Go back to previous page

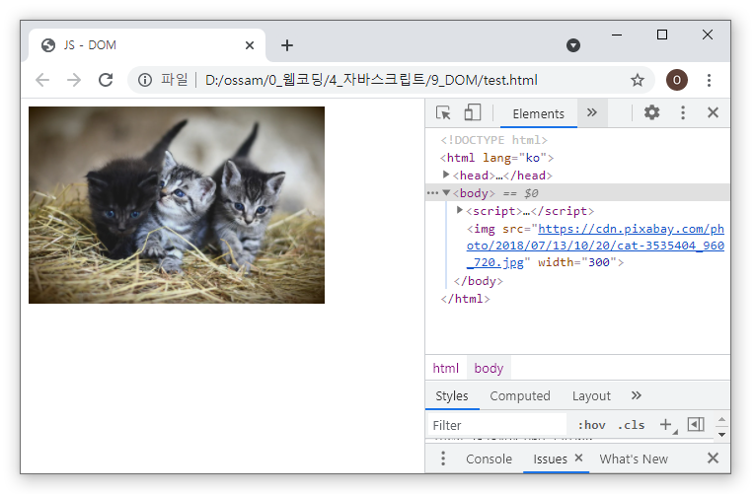click(42, 80)
